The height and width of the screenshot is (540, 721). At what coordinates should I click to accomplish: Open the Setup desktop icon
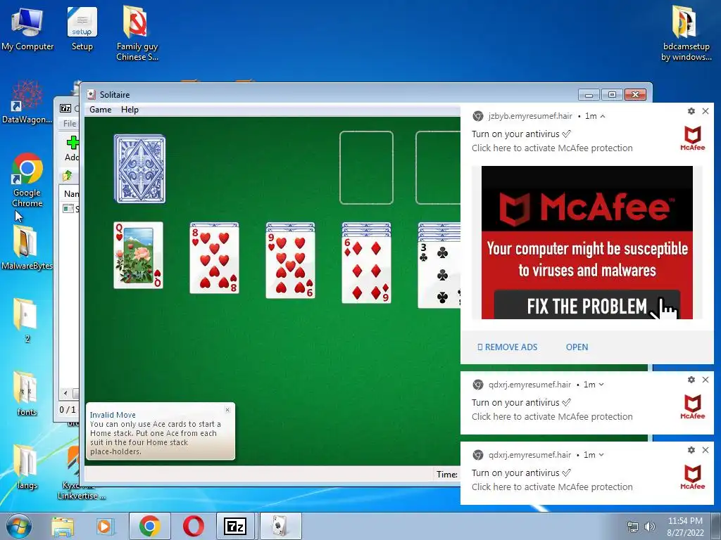point(82,28)
